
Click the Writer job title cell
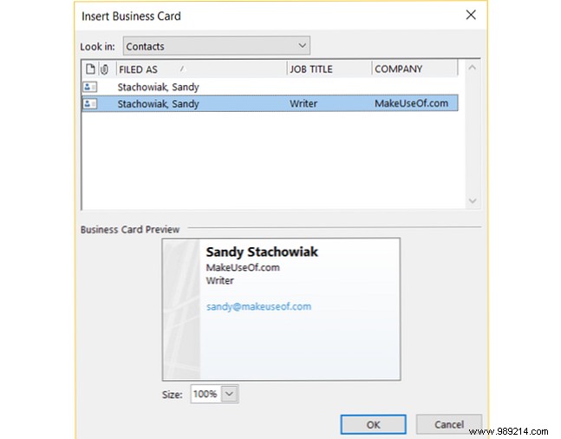(303, 103)
